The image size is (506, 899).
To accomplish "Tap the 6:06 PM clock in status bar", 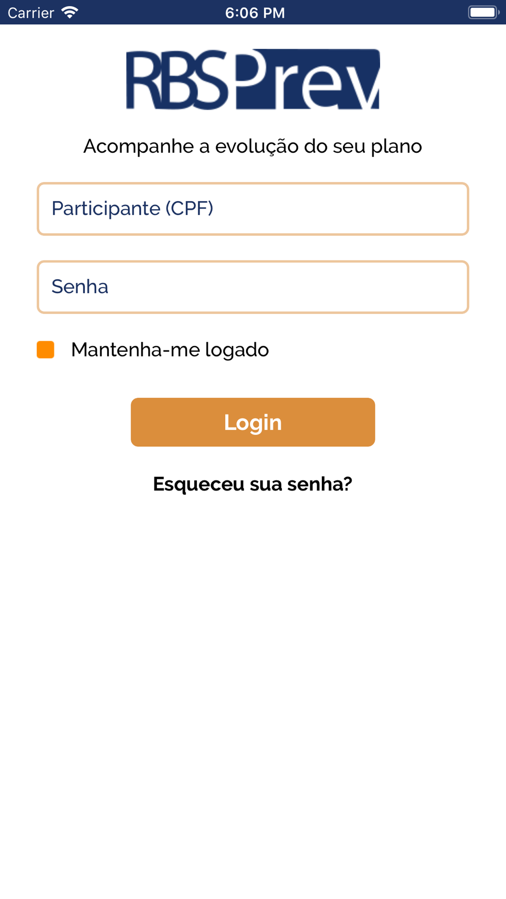I will pyautogui.click(x=255, y=13).
